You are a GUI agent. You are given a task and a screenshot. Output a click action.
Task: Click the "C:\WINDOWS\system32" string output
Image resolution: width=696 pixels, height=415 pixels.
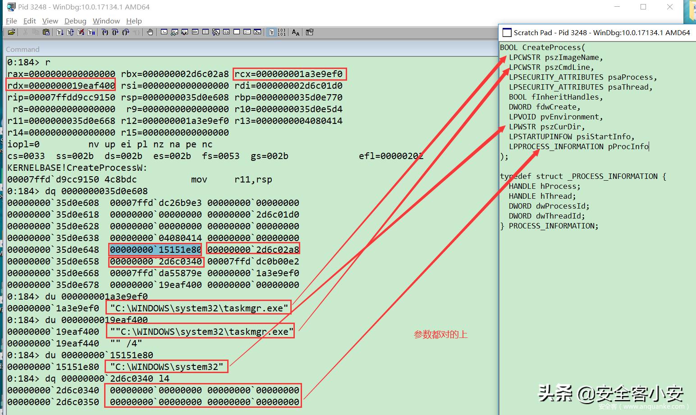tap(167, 367)
